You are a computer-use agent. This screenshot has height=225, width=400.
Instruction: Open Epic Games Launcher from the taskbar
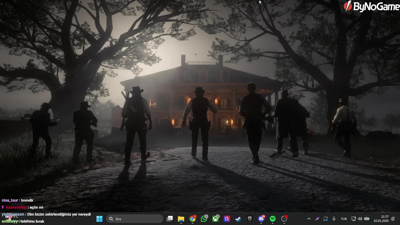pyautogui.click(x=250, y=219)
